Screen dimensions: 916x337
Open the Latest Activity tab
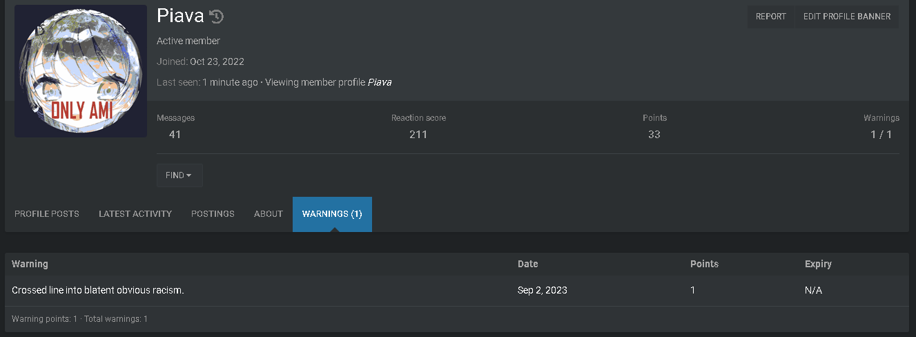click(x=135, y=214)
